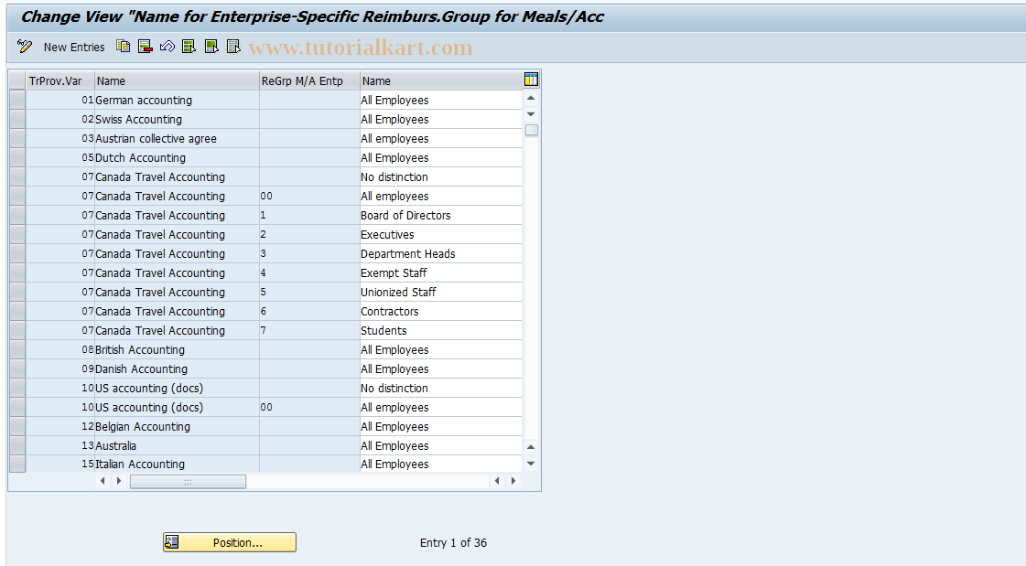Select row for Dutch Accounting

[17, 157]
